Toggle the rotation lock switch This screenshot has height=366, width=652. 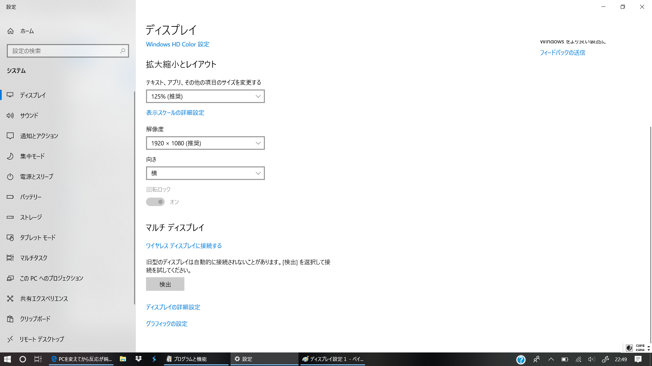pyautogui.click(x=155, y=202)
